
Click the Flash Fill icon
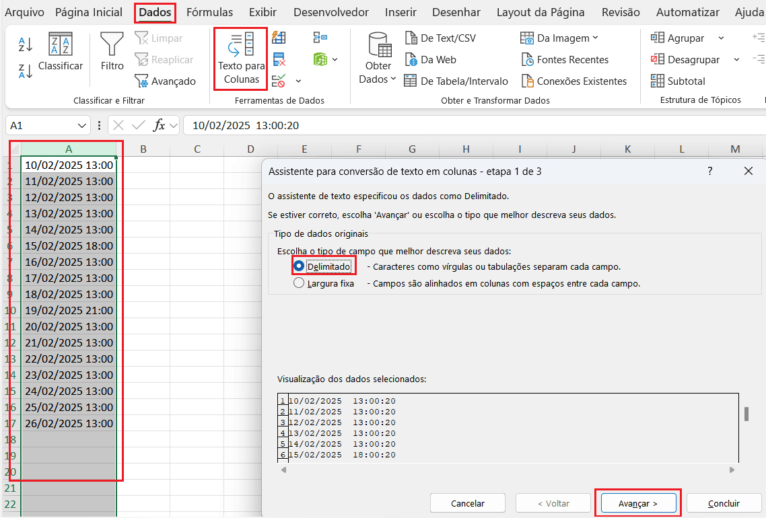click(279, 38)
